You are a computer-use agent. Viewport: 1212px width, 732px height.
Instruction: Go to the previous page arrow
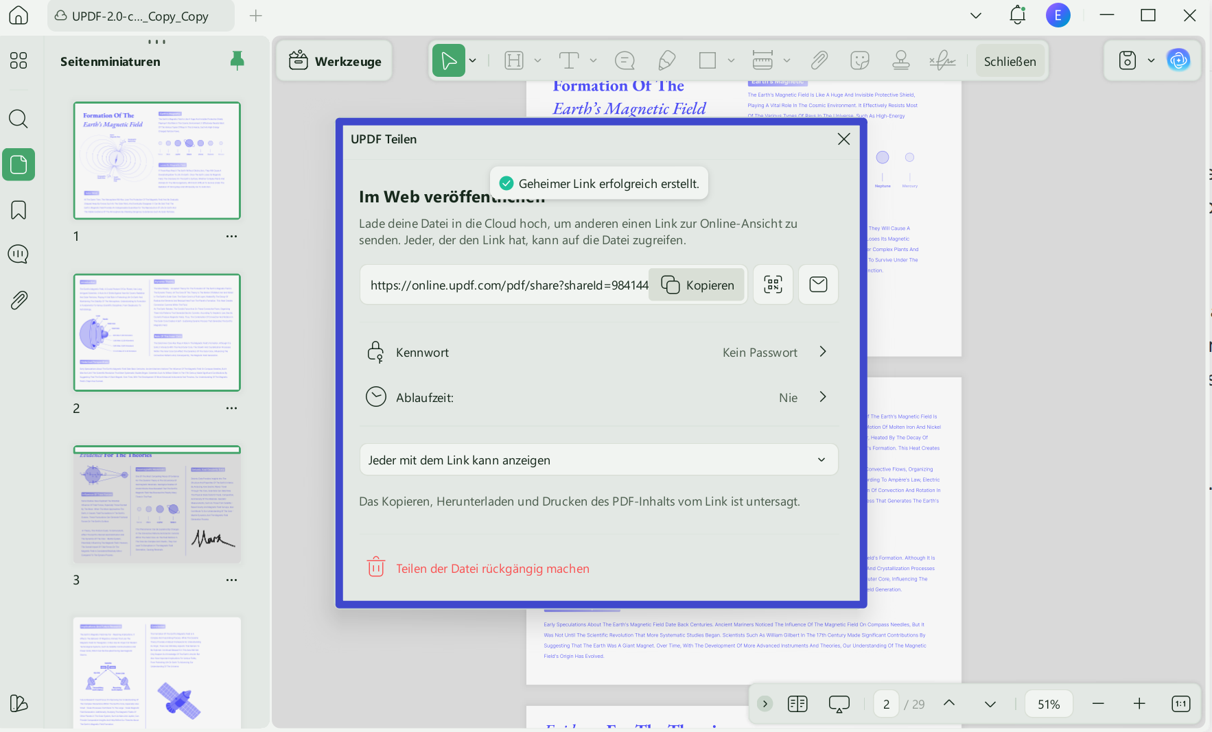tap(949, 703)
